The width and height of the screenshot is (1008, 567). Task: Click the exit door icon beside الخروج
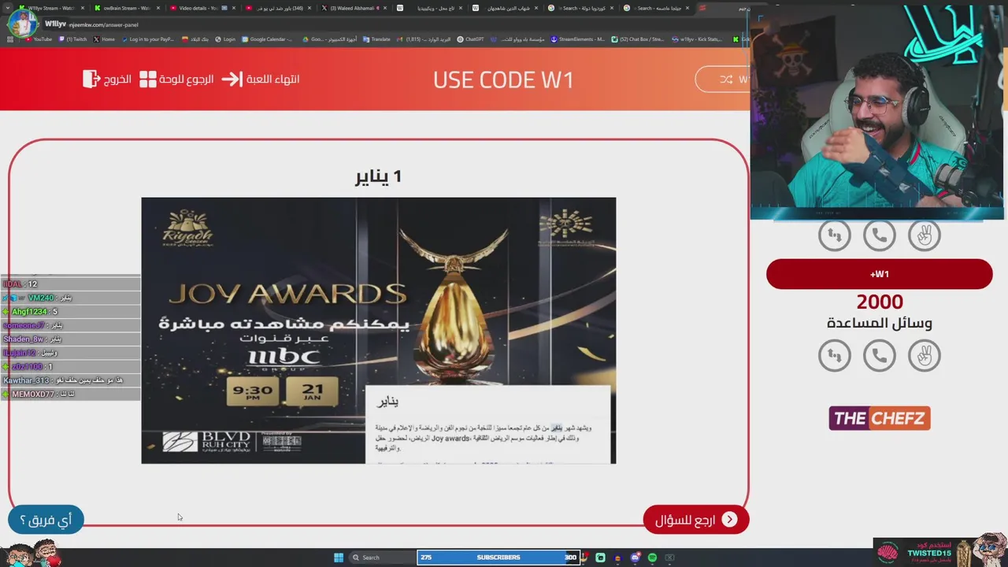(91, 79)
